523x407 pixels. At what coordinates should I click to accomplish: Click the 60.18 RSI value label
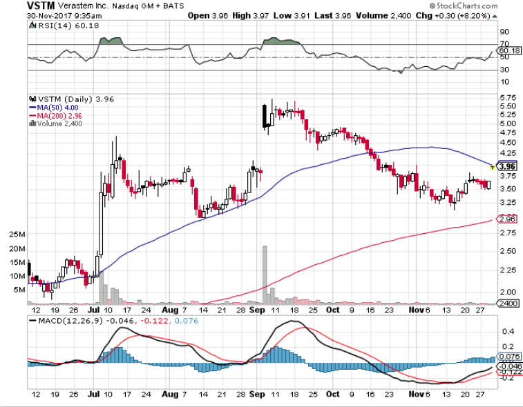[x=508, y=50]
